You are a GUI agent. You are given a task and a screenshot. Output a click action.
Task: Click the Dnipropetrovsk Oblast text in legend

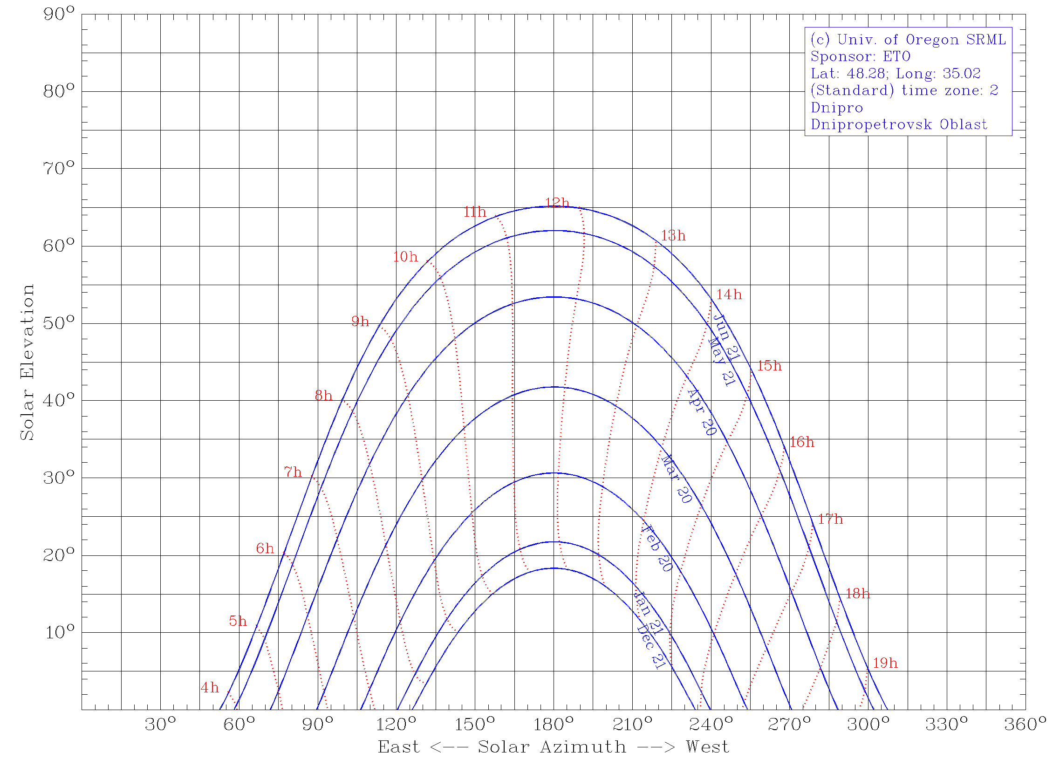click(x=899, y=124)
